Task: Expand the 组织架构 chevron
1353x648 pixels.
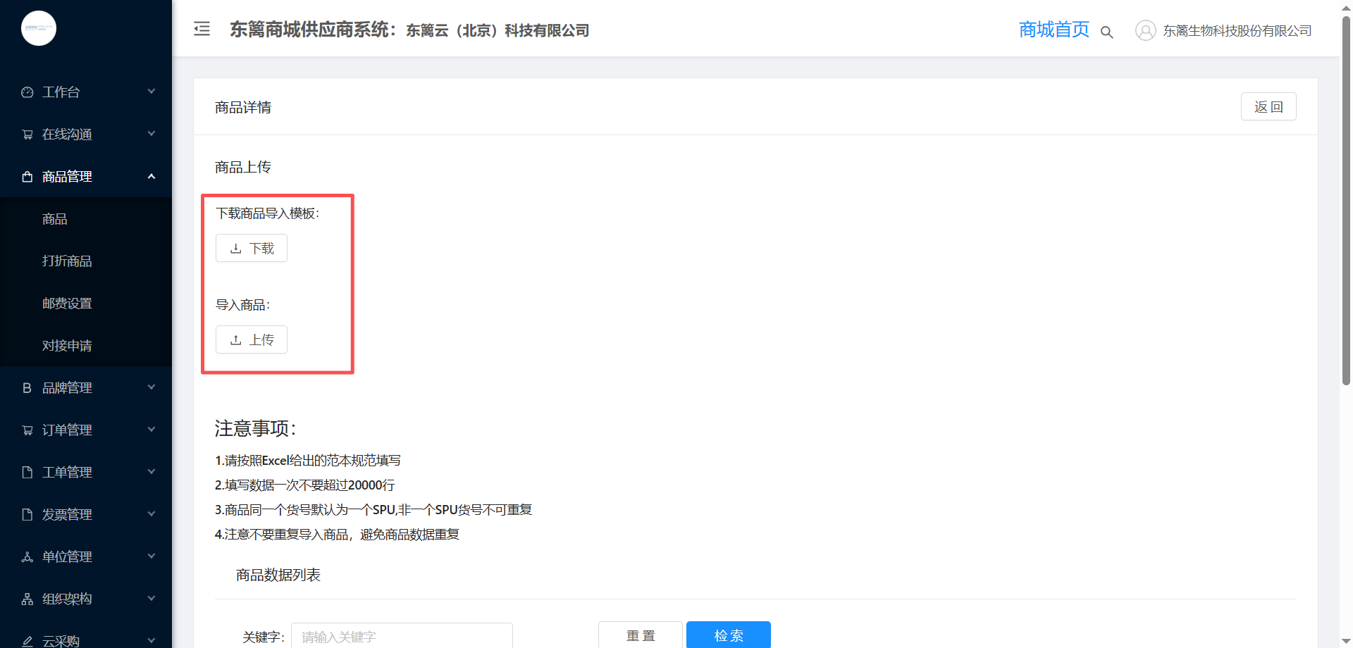Action: pos(152,599)
